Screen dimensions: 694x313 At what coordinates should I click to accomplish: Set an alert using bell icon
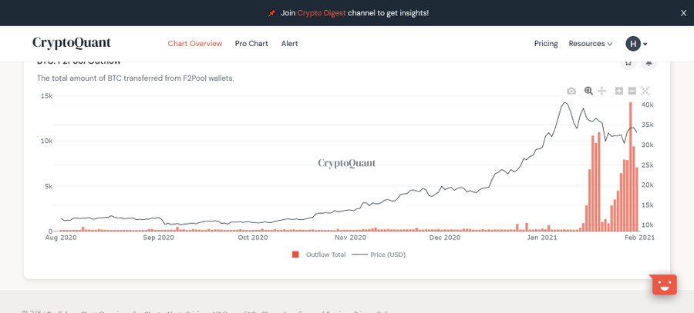[649, 63]
